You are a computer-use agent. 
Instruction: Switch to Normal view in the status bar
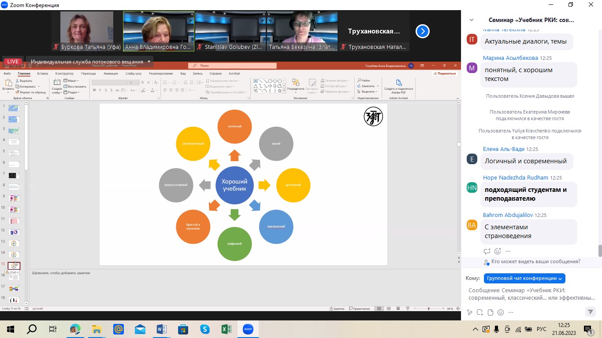pos(379,309)
